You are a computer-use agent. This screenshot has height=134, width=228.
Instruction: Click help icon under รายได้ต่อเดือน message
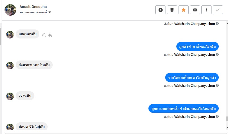click(x=217, y=85)
